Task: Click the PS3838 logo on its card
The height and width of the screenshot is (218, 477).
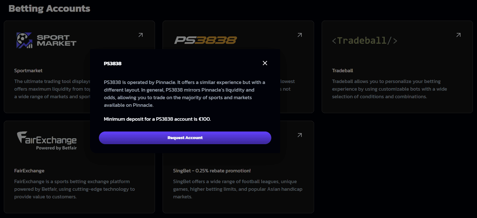Action: pos(205,40)
